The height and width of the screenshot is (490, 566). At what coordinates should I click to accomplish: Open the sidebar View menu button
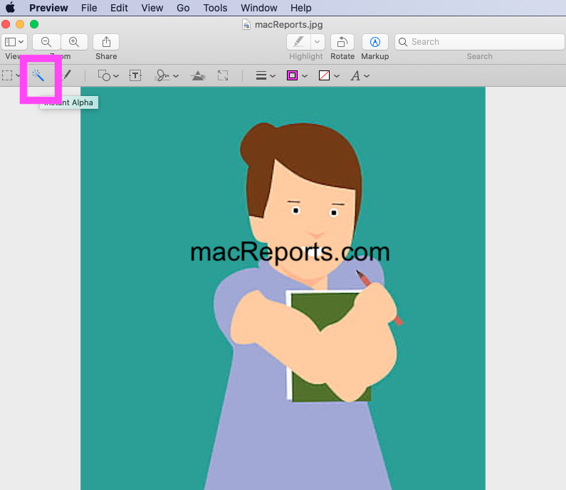[14, 42]
